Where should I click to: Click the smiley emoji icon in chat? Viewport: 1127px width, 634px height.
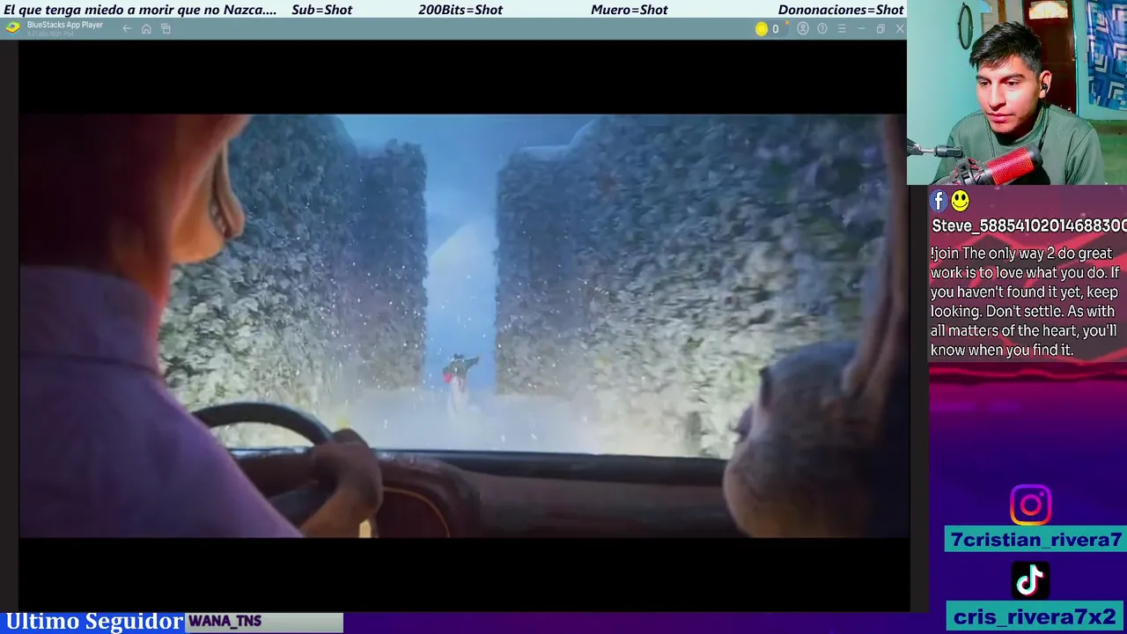[960, 201]
